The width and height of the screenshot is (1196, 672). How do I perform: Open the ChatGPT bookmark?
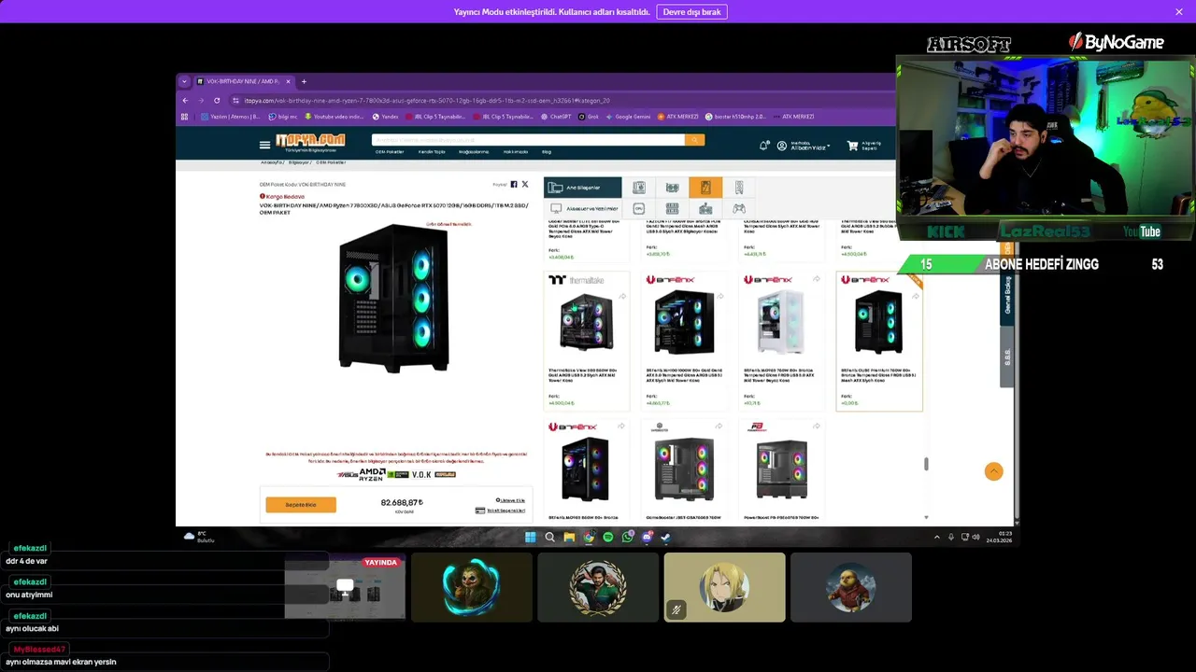pyautogui.click(x=556, y=117)
